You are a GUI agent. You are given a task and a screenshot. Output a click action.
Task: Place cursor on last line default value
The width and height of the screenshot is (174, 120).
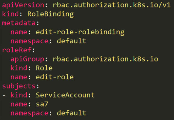point(71,113)
